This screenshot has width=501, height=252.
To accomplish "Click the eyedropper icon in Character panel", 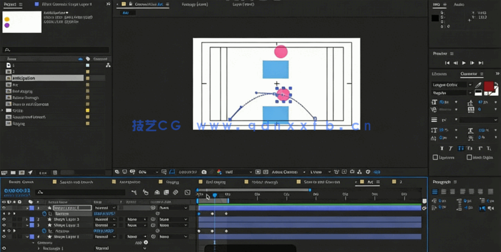I will pyautogui.click(x=478, y=85).
